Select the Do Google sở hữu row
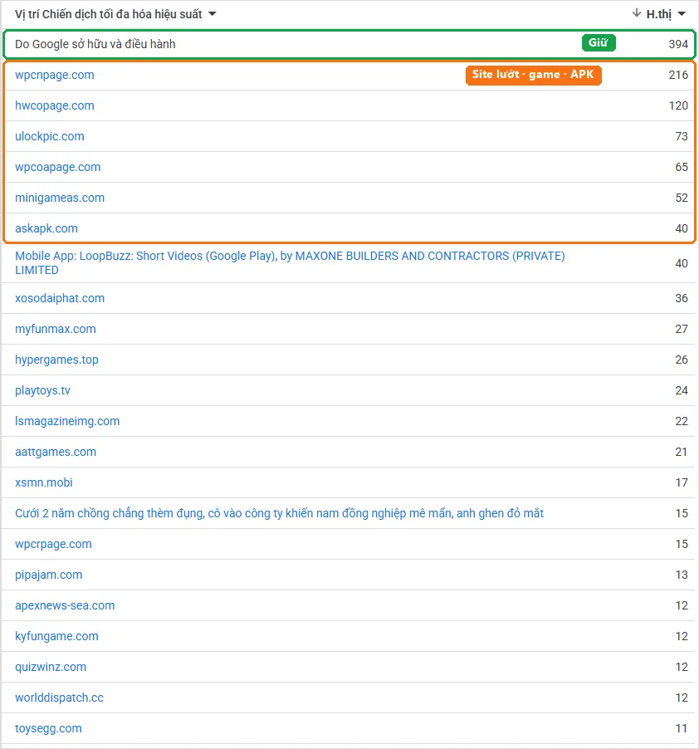 349,44
